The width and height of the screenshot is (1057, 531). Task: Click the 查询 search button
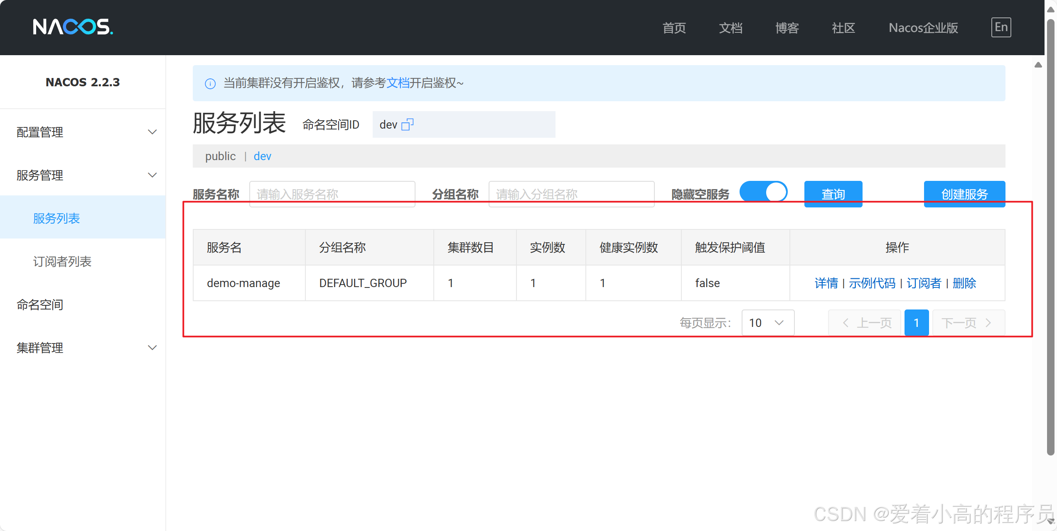(833, 194)
